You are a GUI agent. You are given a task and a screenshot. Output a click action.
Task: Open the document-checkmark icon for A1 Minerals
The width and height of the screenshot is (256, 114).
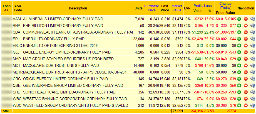pos(252,19)
